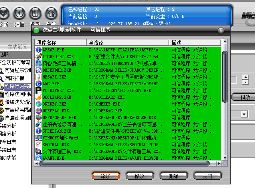Open the 辅助功能 section
This screenshot has height=188, width=255.
pyautogui.click(x=8, y=158)
